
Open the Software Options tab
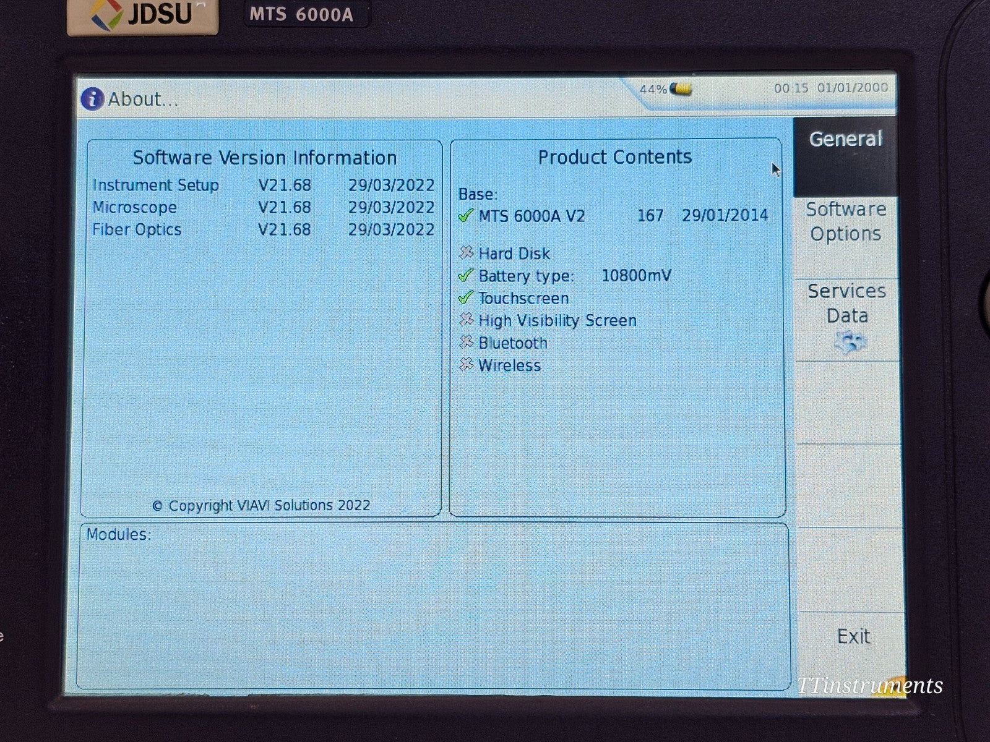[845, 238]
